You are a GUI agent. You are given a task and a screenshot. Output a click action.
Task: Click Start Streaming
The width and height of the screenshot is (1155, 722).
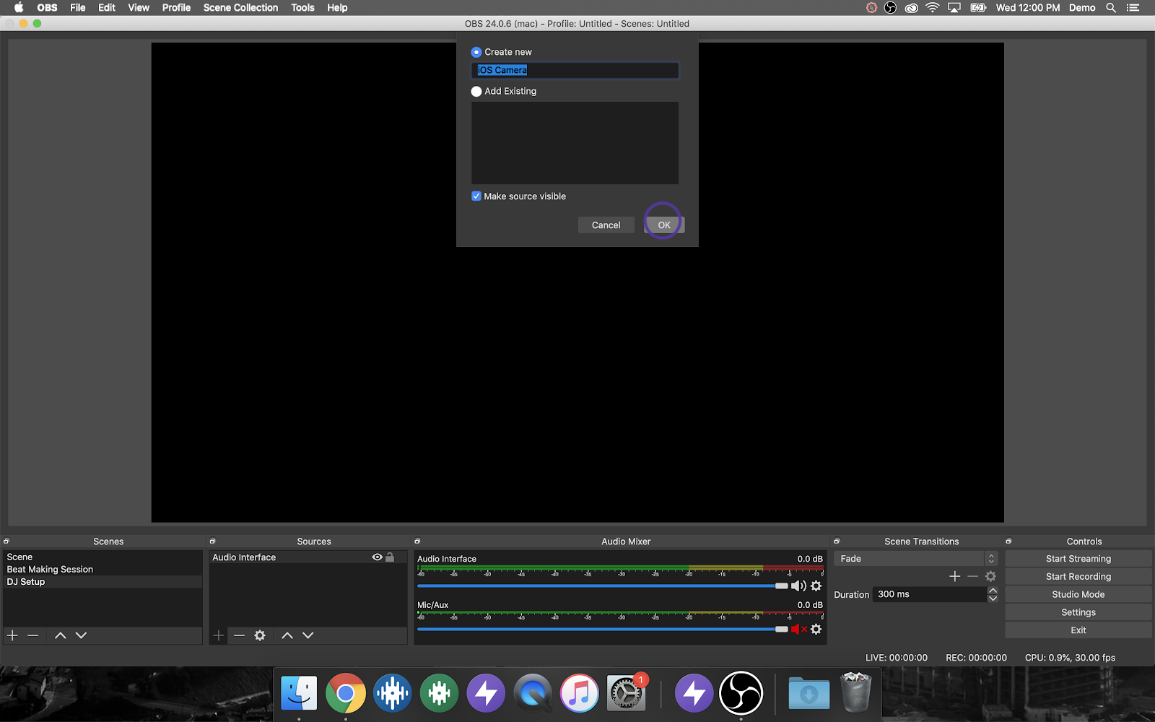pyautogui.click(x=1078, y=559)
